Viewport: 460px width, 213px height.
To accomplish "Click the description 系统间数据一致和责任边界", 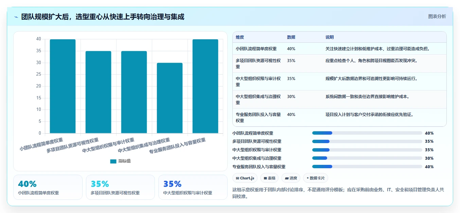I will coord(367,97).
